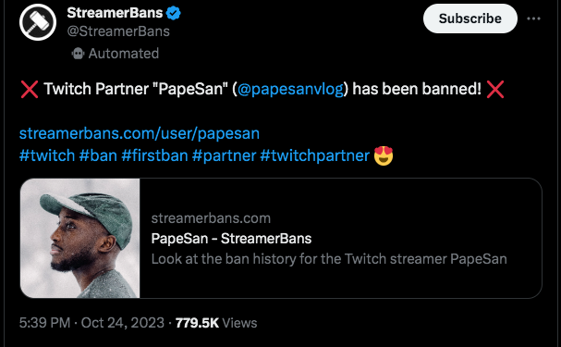Open the #twitchpartner hashtag
561x347 pixels.
point(314,155)
